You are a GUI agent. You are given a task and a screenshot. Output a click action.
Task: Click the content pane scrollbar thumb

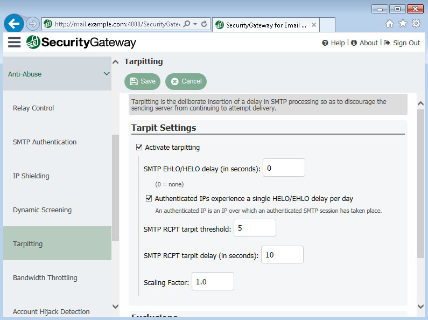click(x=420, y=184)
